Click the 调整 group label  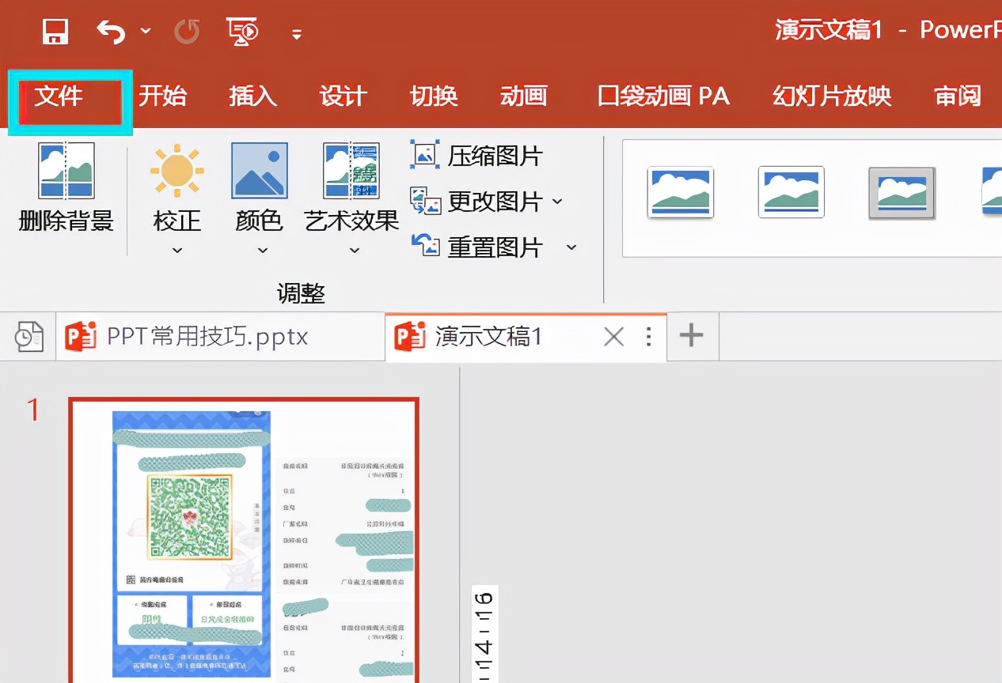pyautogui.click(x=301, y=294)
